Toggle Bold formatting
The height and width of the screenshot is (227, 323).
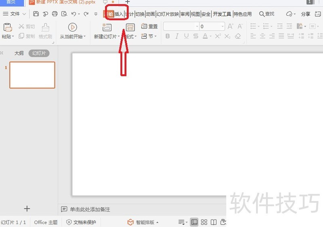168,36
